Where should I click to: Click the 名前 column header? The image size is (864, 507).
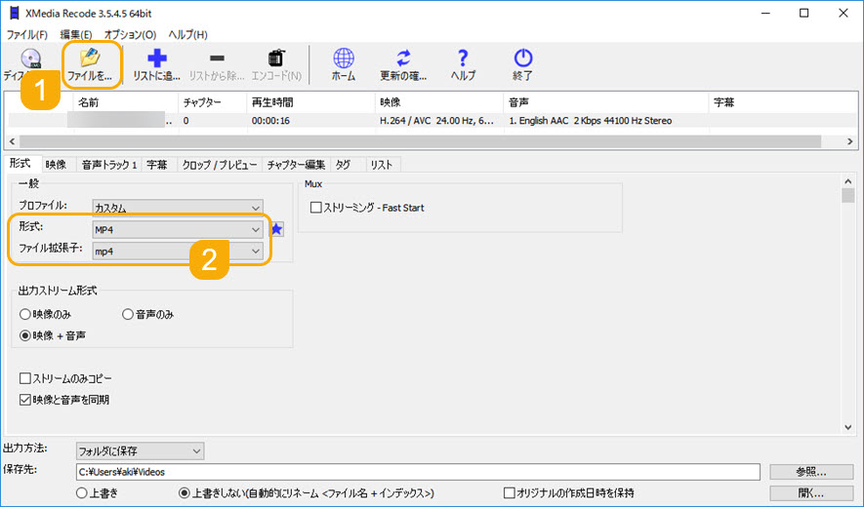pos(125,102)
